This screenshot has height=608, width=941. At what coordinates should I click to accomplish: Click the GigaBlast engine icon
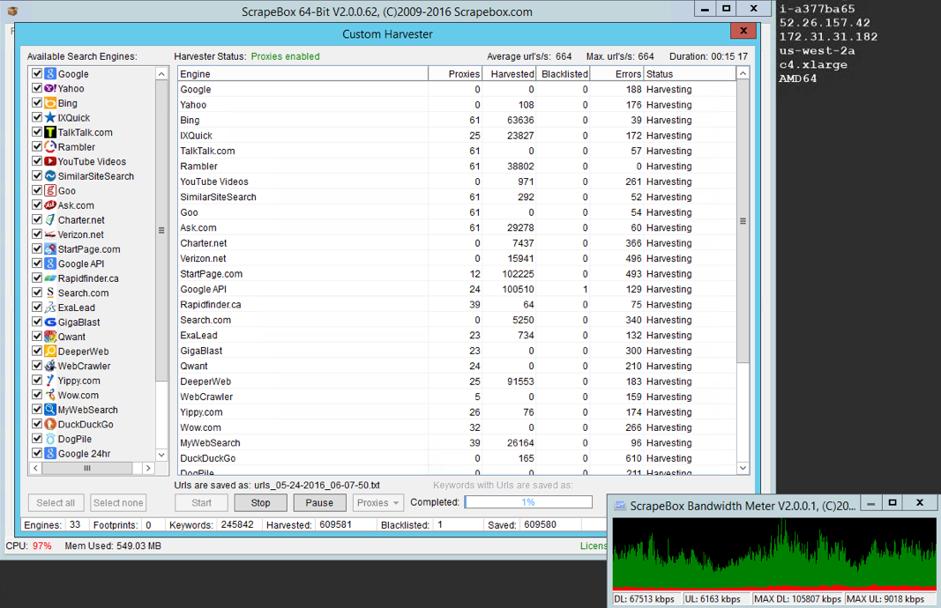tap(50, 322)
